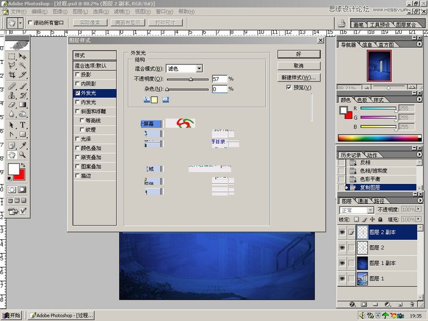
Task: Click the 实际像素 button
Action: (x=90, y=23)
